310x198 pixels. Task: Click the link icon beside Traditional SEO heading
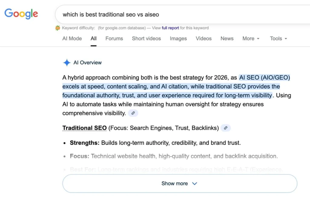tap(226, 128)
